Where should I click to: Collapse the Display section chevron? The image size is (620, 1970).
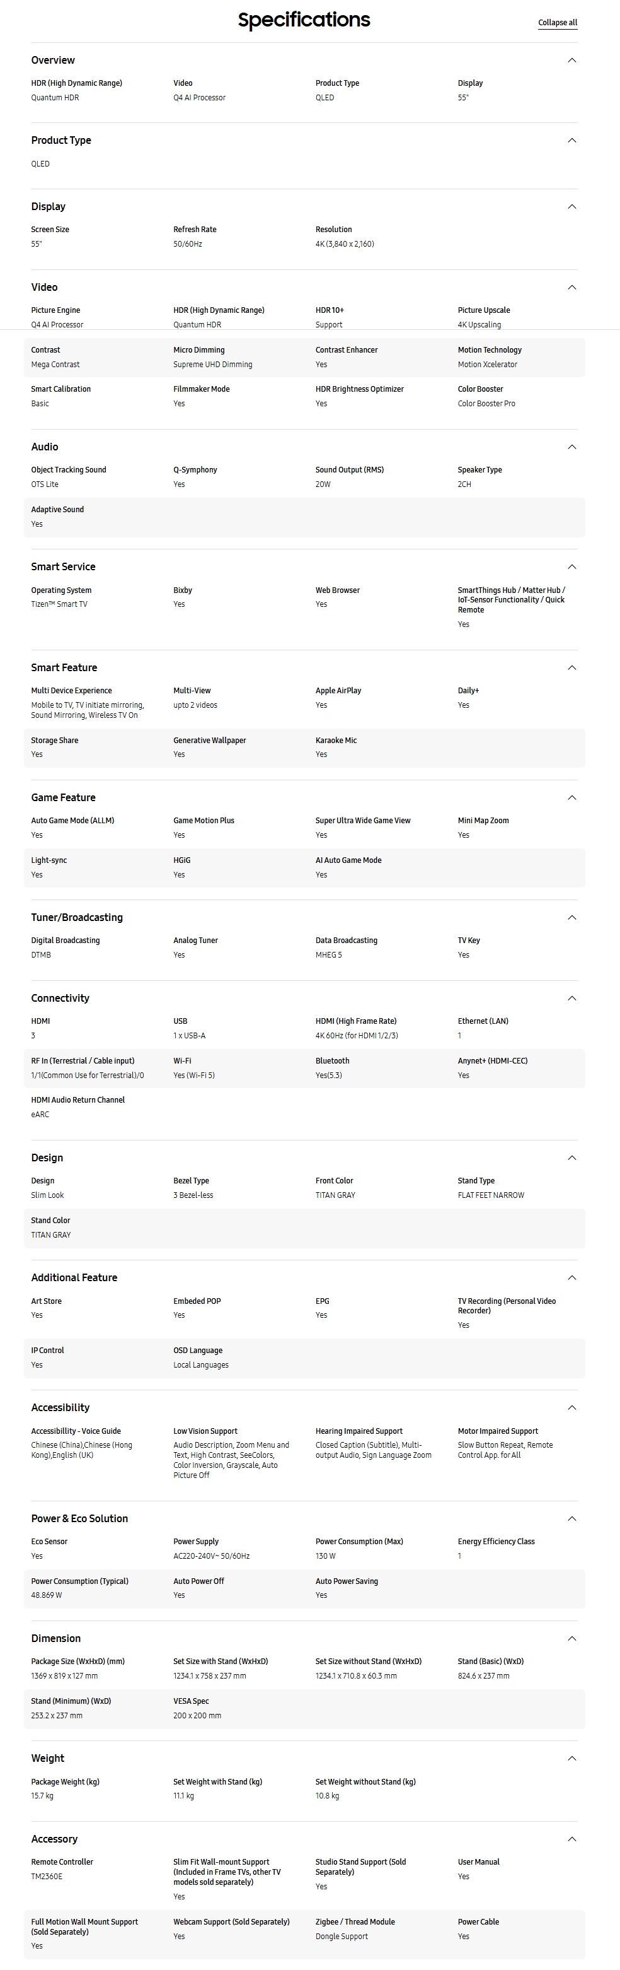click(x=572, y=206)
